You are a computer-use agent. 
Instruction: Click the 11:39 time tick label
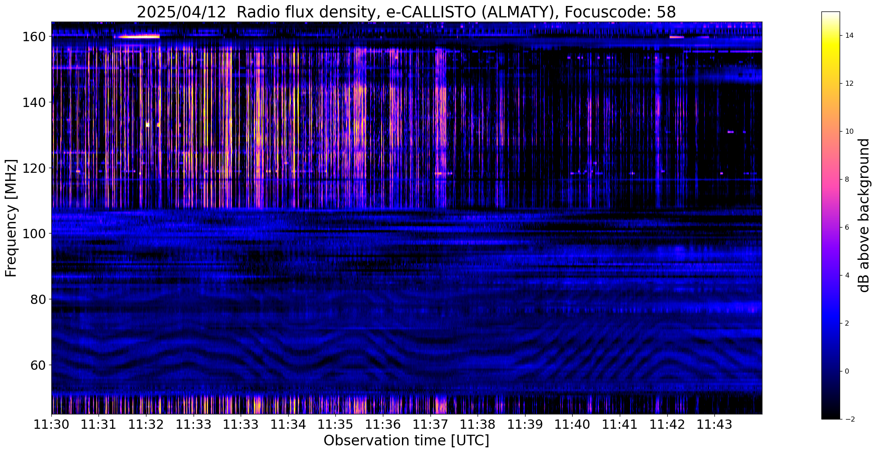(x=525, y=425)
